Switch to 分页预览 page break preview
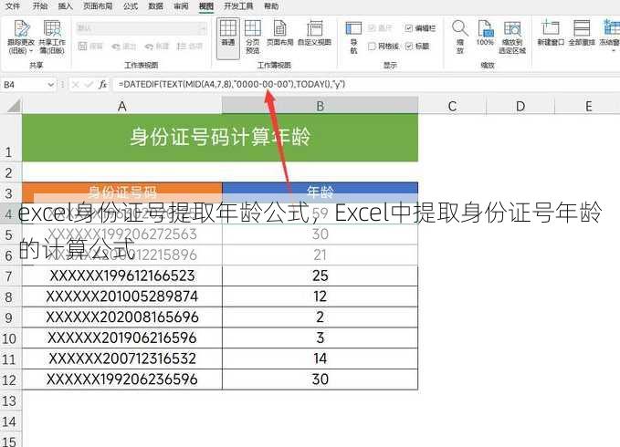Viewport: 620px width, 447px height. coord(253,37)
